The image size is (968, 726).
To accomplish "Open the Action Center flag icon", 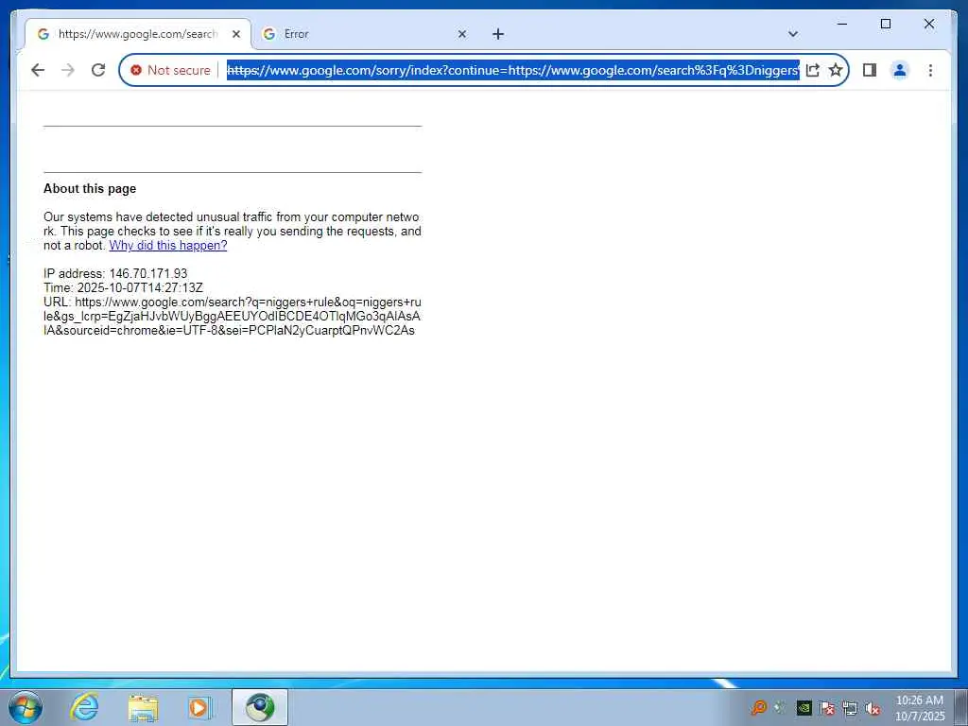I will coord(826,707).
